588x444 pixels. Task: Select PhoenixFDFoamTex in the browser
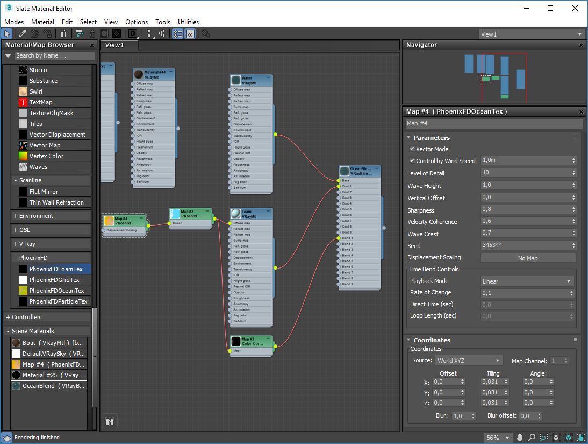[54, 269]
